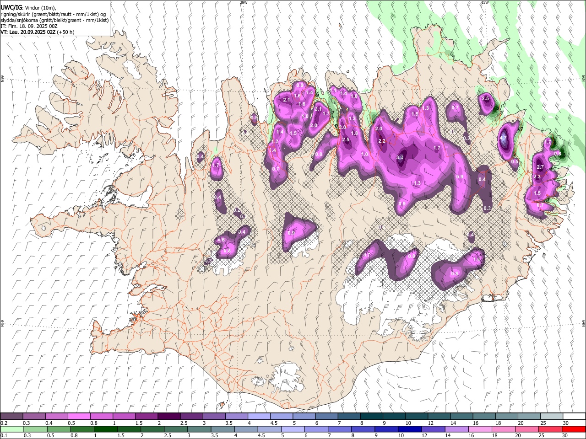Click the '2.3' value near east coast
Image resolution: width=586 pixels, height=439 pixels.
(x=537, y=177)
